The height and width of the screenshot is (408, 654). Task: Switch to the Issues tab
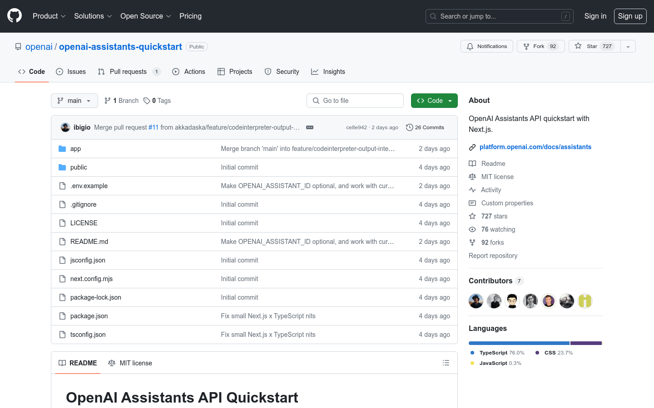pyautogui.click(x=71, y=72)
